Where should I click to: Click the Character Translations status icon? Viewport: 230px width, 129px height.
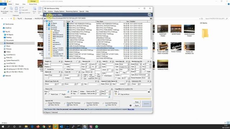click(88, 105)
